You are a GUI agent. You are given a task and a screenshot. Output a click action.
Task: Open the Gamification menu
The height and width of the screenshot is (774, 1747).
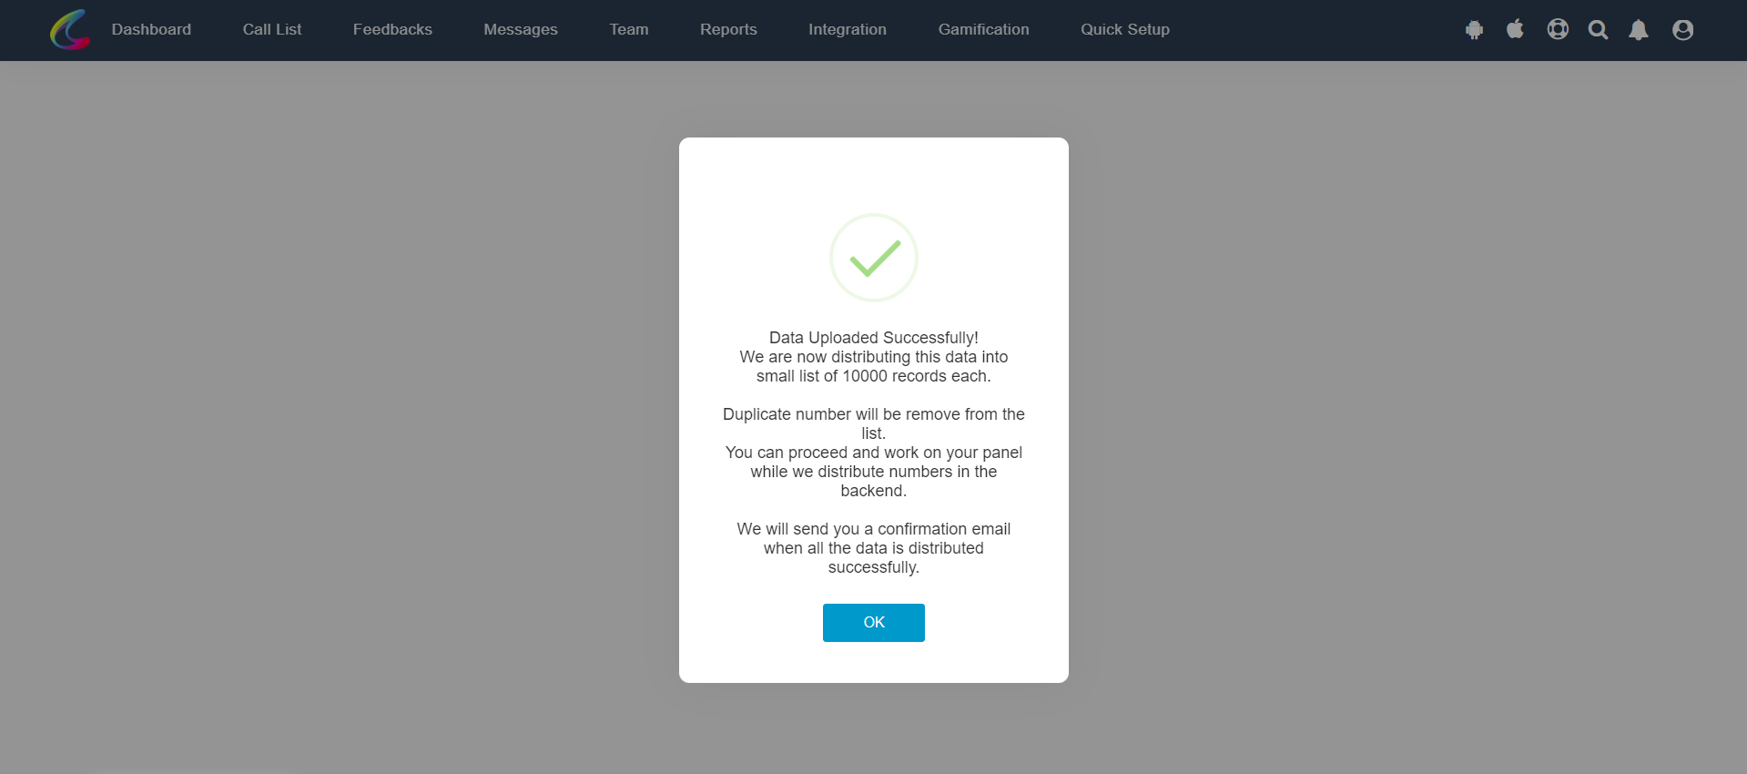pyautogui.click(x=983, y=29)
